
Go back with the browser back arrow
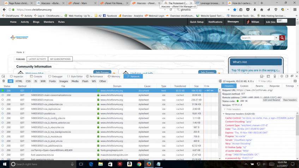(4, 10)
